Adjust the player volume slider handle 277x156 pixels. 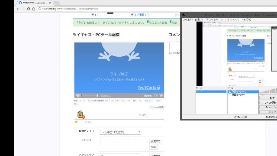pos(97,95)
